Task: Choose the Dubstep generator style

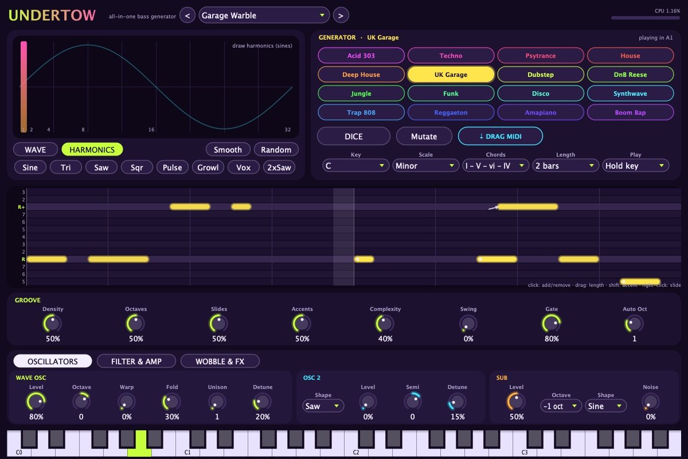Action: [541, 75]
